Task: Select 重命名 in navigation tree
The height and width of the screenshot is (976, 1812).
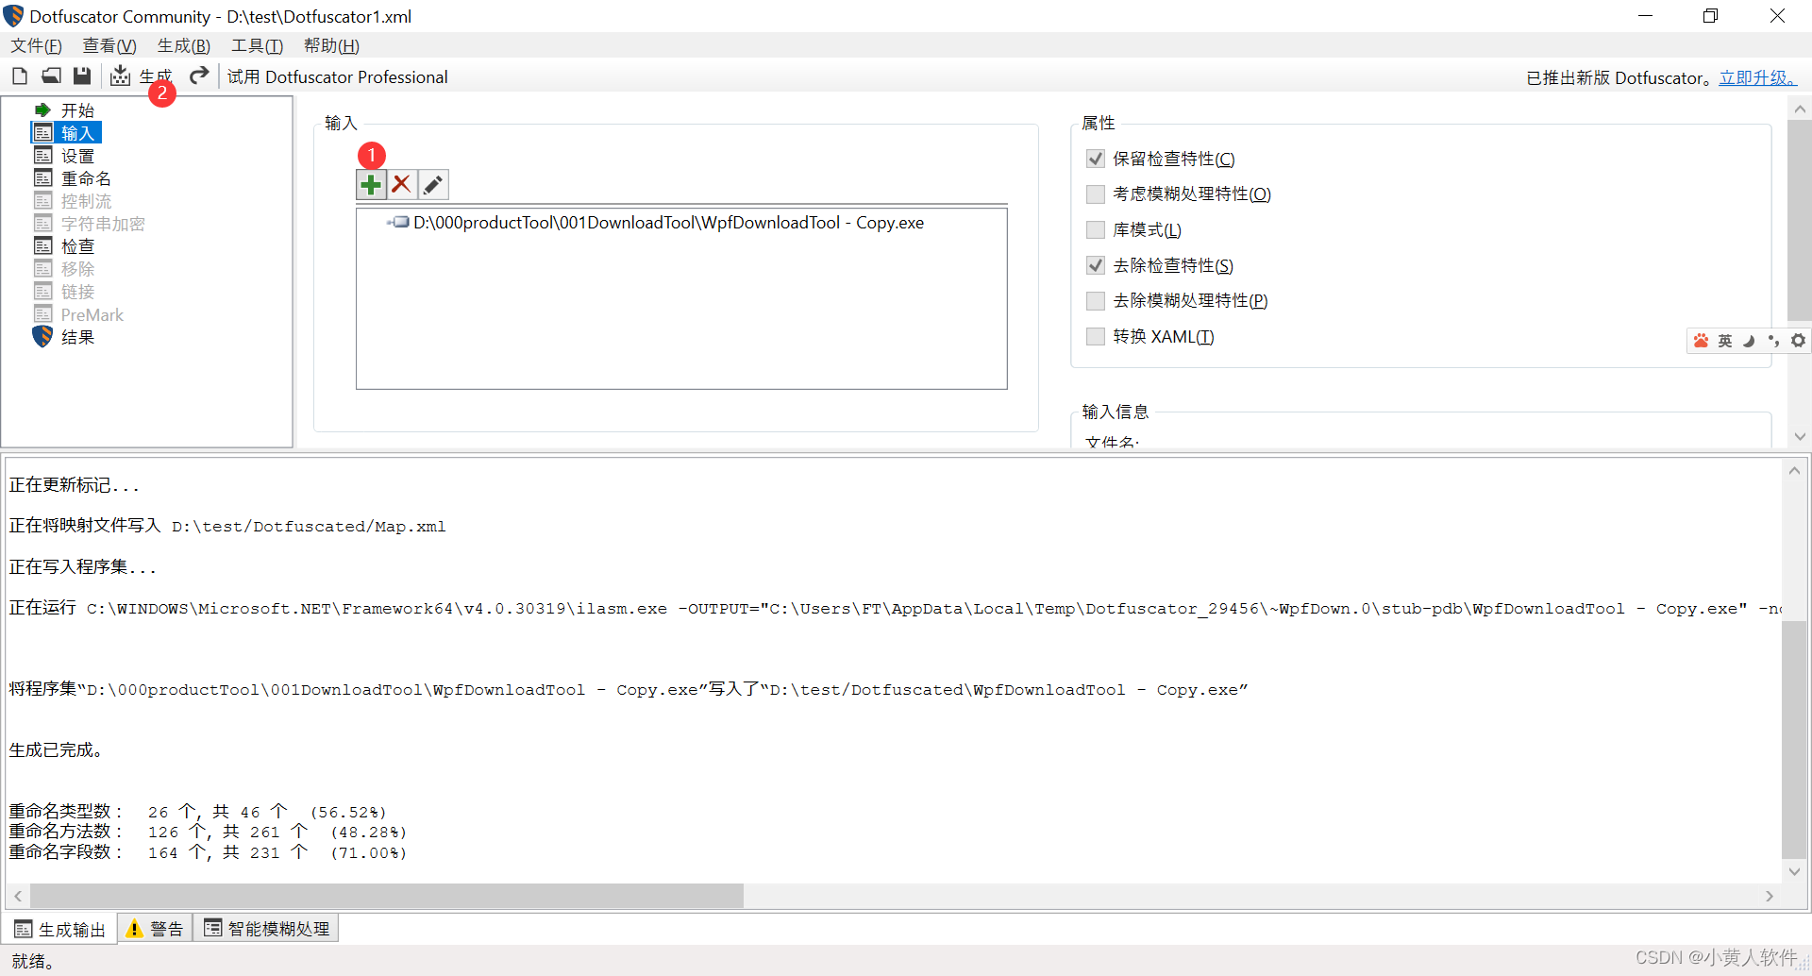Action: pos(86,178)
